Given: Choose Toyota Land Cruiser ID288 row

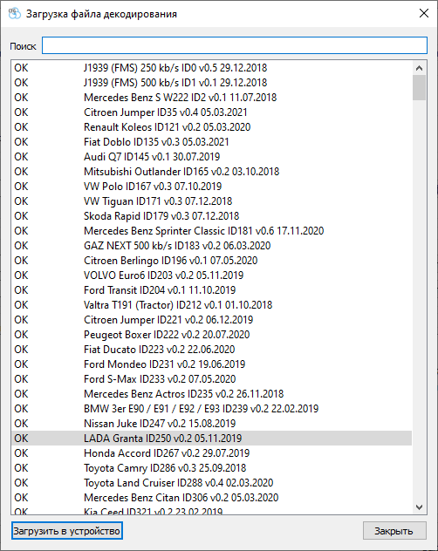Looking at the screenshot, I should tap(211, 482).
